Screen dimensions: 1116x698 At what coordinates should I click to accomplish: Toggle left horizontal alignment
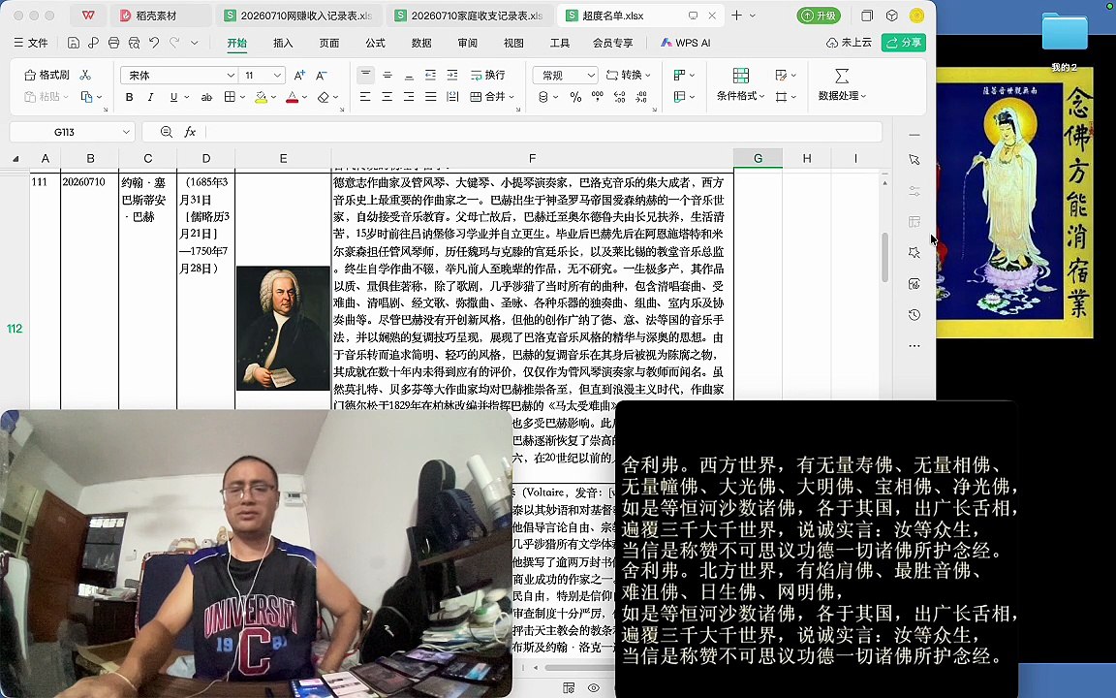coord(365,97)
